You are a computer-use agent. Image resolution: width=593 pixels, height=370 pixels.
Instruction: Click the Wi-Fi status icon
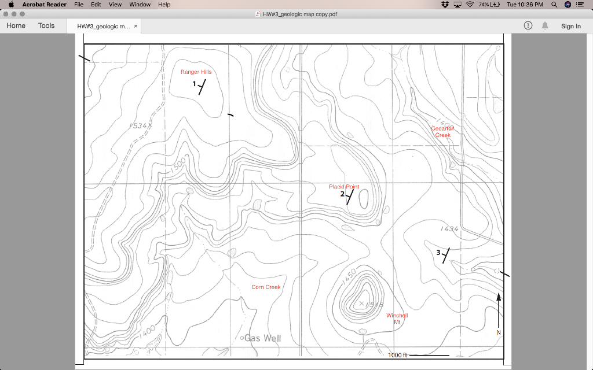(470, 4)
